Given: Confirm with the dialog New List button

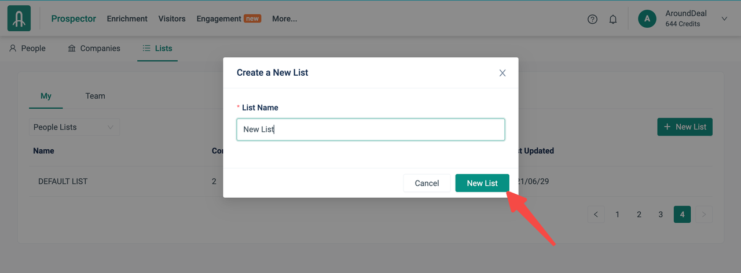Looking at the screenshot, I should (482, 183).
